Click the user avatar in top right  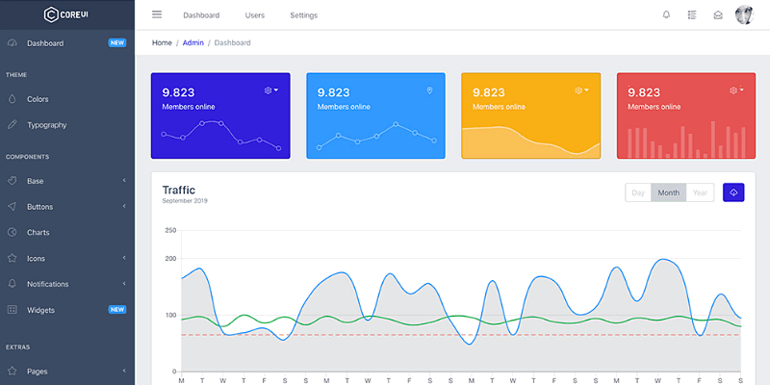745,14
